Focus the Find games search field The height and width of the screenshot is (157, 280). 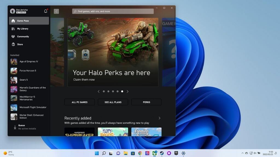113,11
